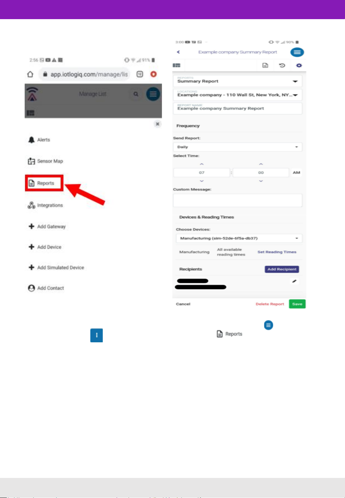The height and width of the screenshot is (498, 345).
Task: Click the settings gear icon in report toolbar
Action: [x=299, y=65]
